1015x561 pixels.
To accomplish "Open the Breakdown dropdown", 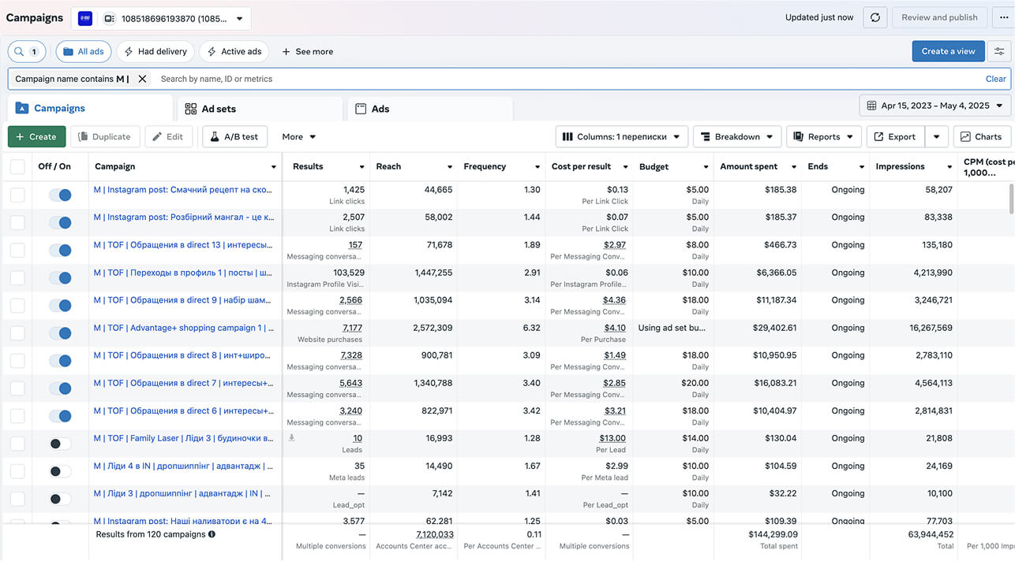I will (x=737, y=136).
